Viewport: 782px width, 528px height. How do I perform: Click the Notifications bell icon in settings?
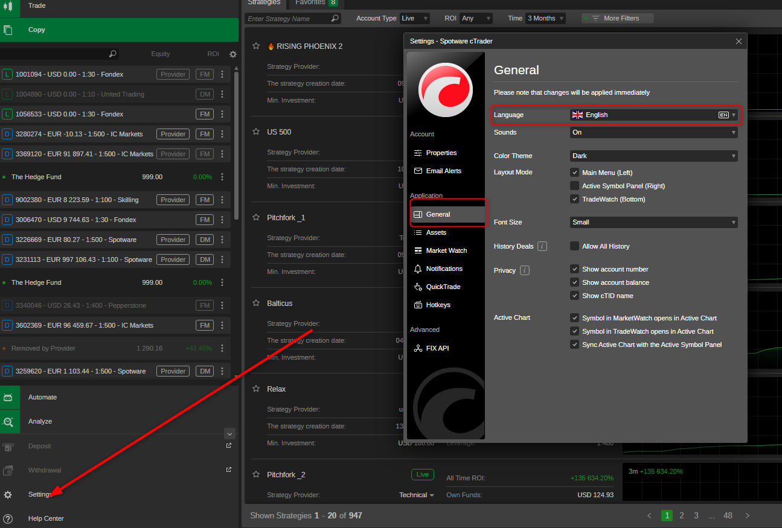point(418,269)
